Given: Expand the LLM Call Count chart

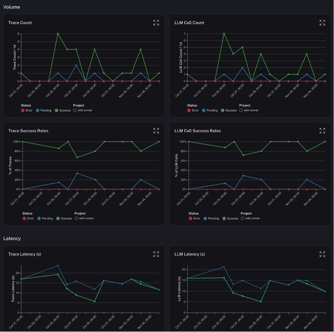Looking at the screenshot, I should tap(322, 23).
